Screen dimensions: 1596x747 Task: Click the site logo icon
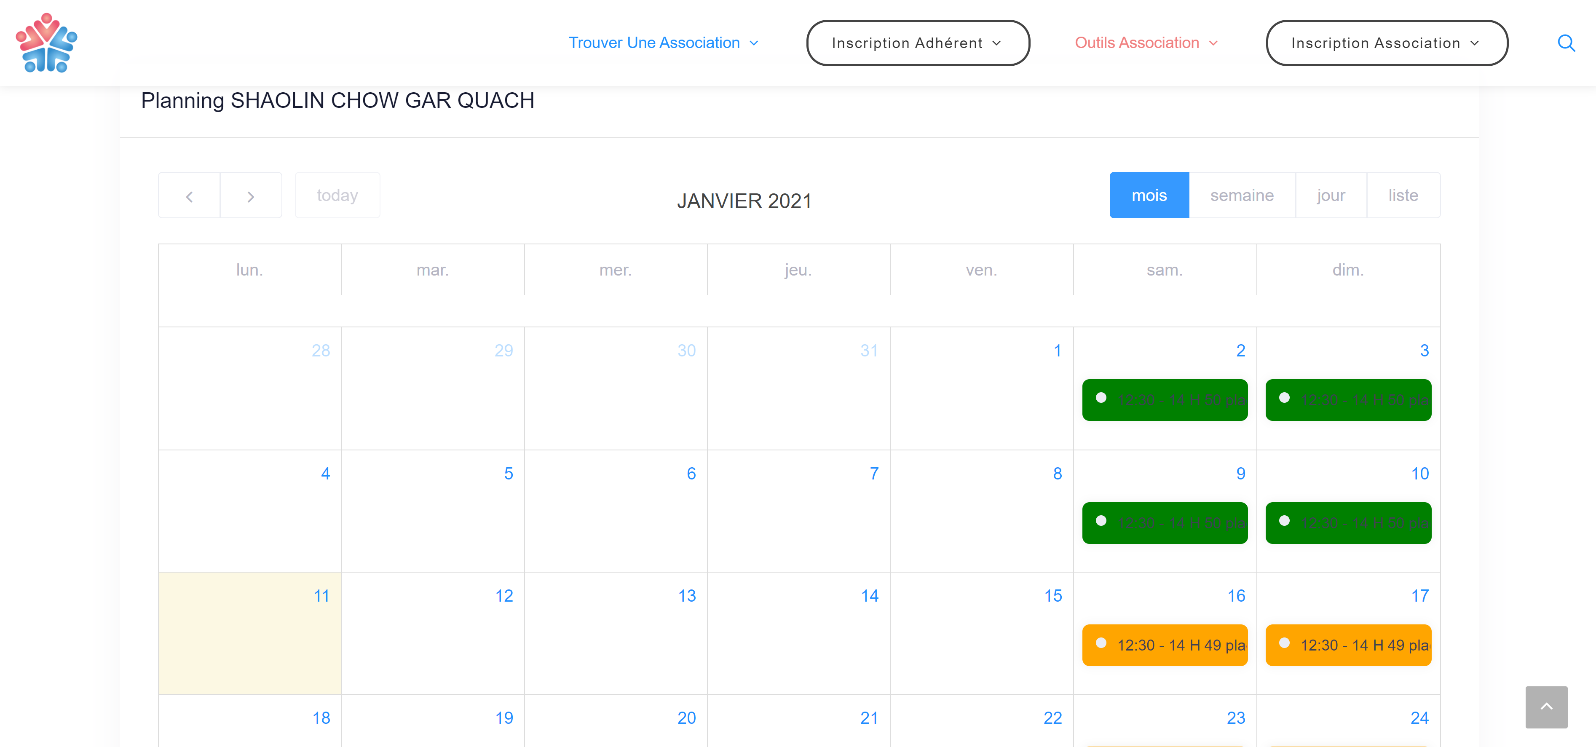[x=46, y=43]
